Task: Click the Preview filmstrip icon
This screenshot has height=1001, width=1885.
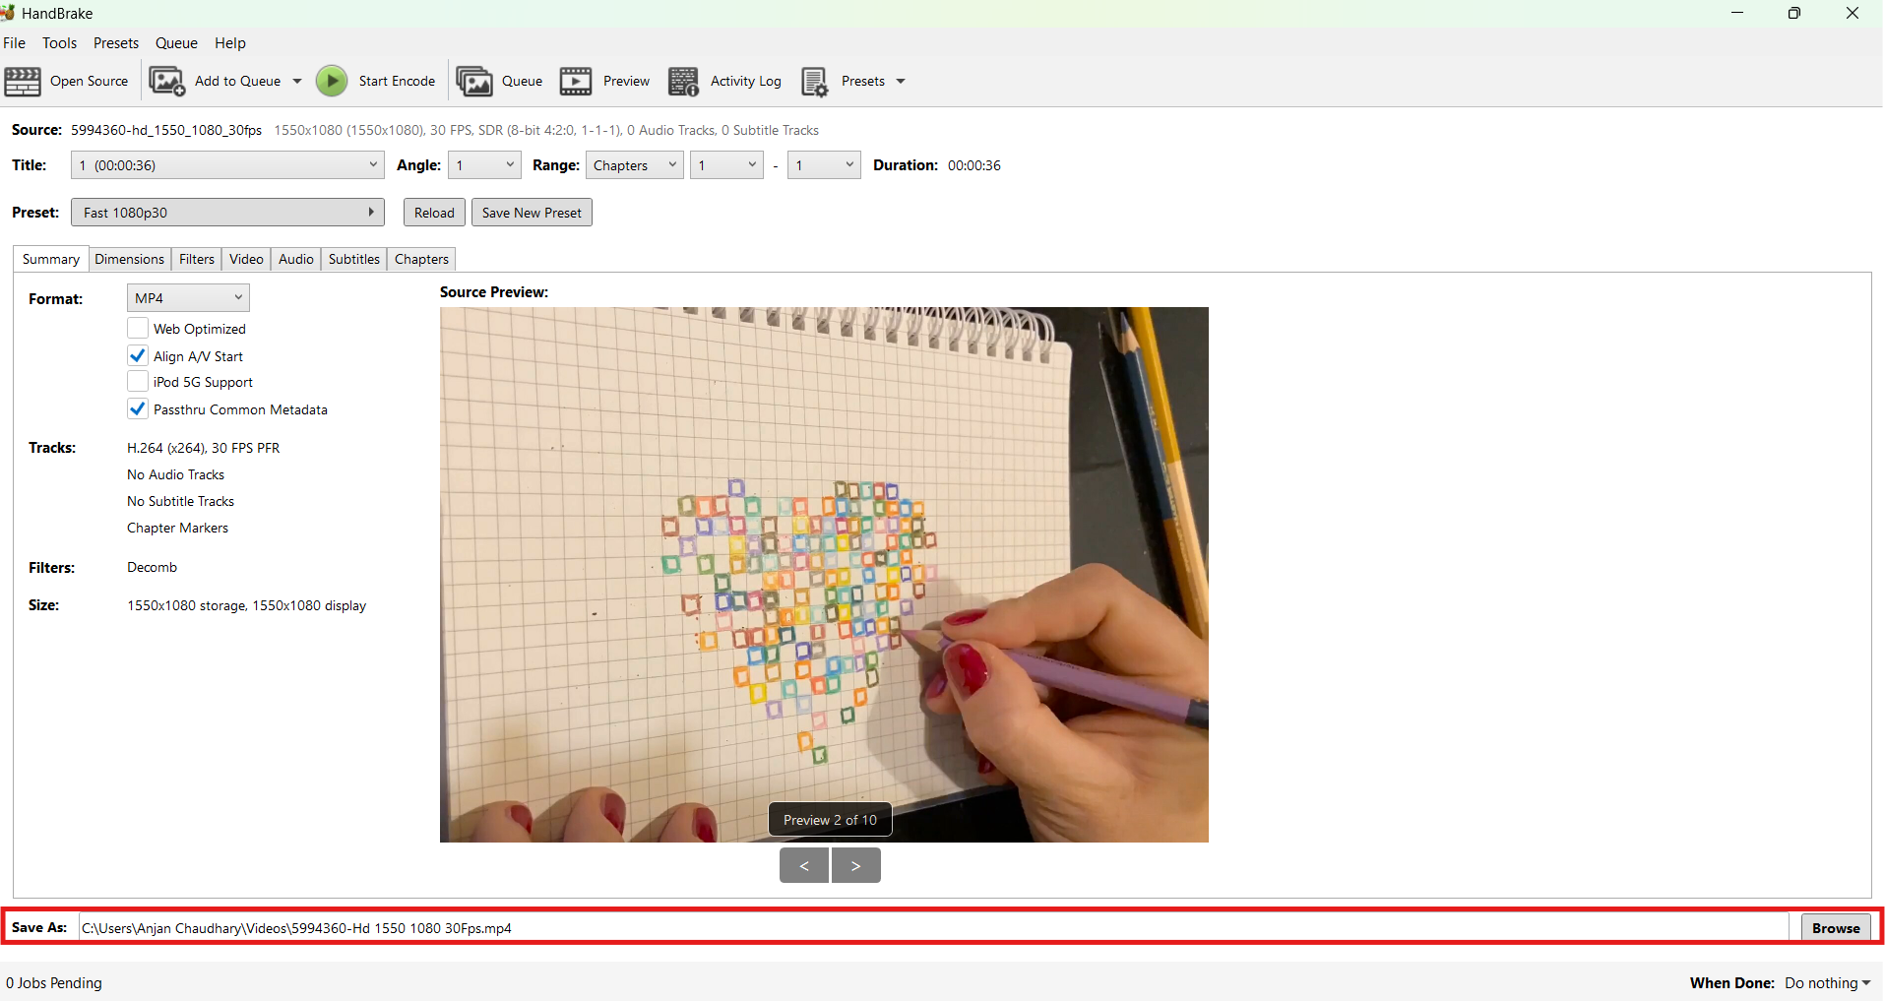Action: click(576, 82)
